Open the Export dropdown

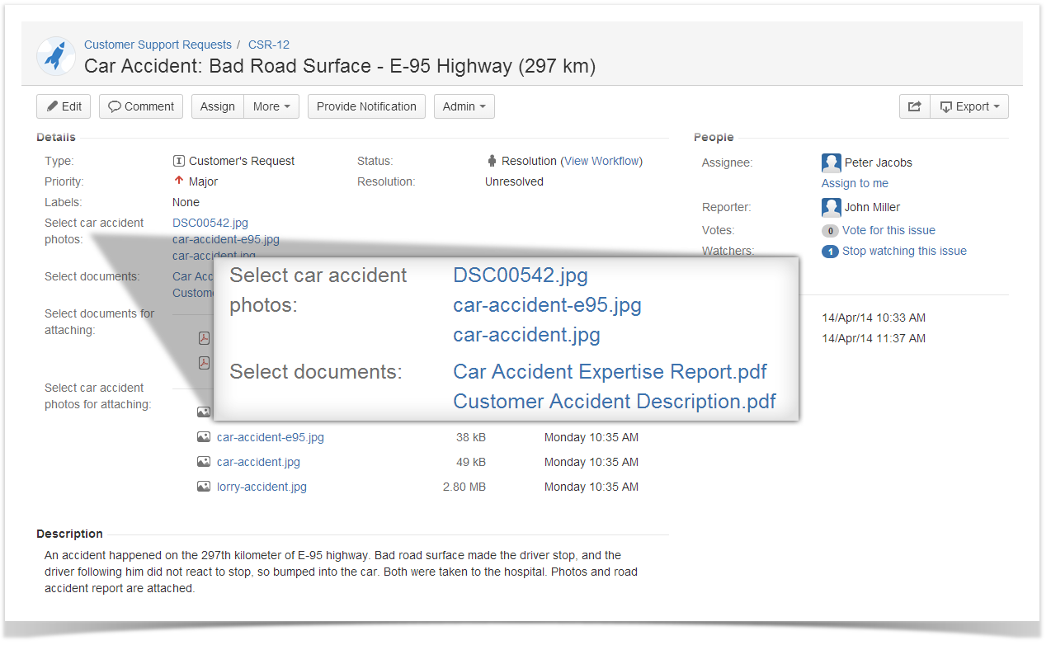(969, 106)
